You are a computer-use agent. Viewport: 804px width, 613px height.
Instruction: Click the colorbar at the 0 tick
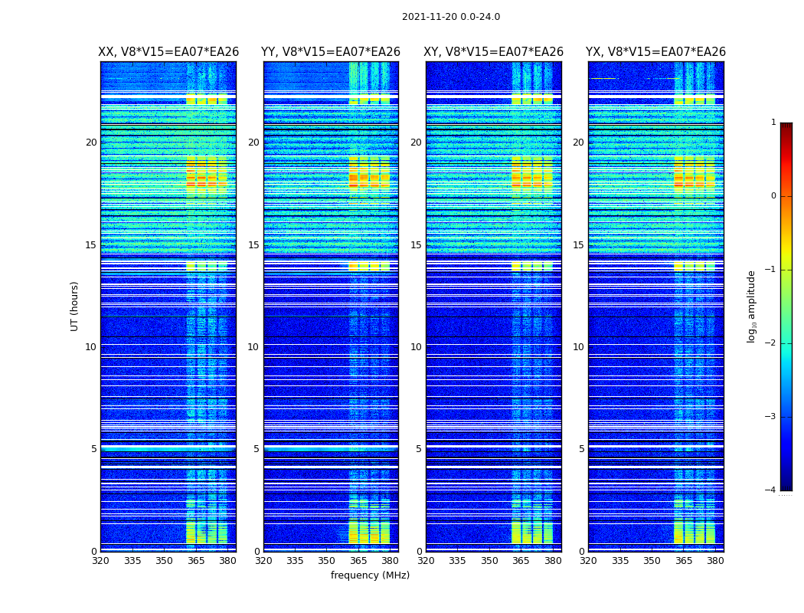(786, 196)
